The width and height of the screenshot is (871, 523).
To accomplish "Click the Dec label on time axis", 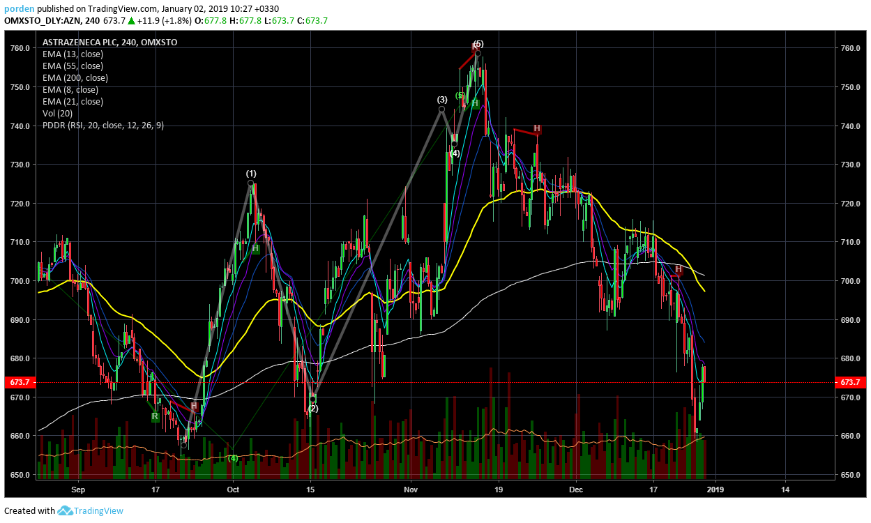I will click(576, 490).
